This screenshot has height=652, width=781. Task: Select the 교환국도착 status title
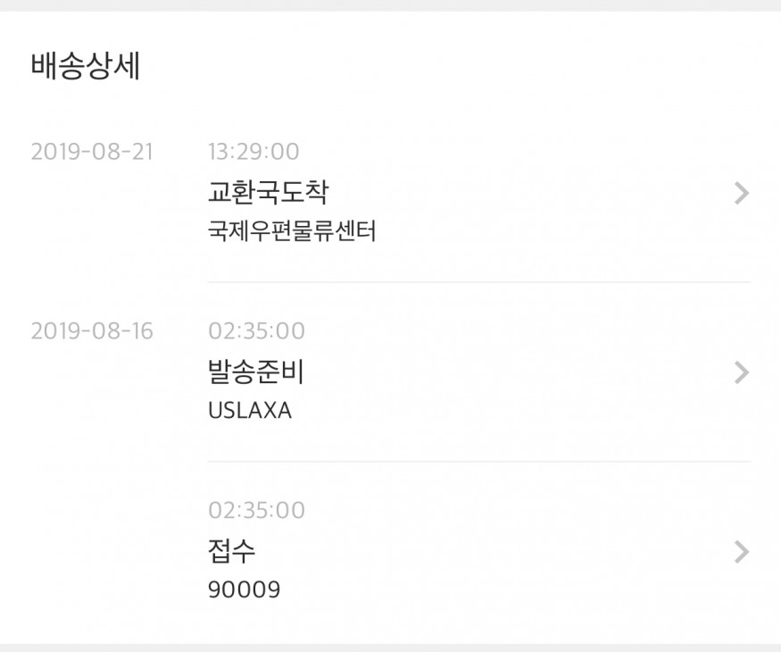[268, 192]
